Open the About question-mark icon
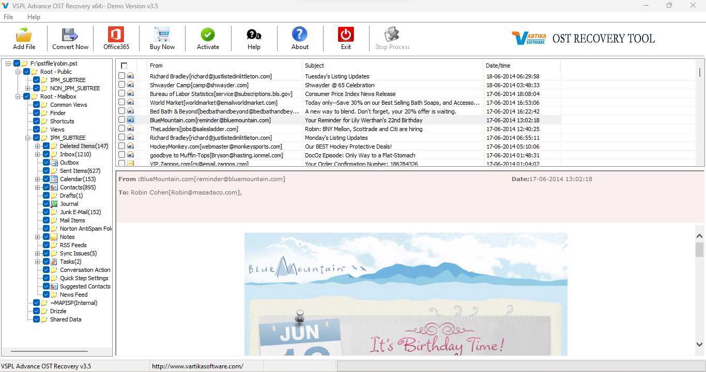 point(300,35)
